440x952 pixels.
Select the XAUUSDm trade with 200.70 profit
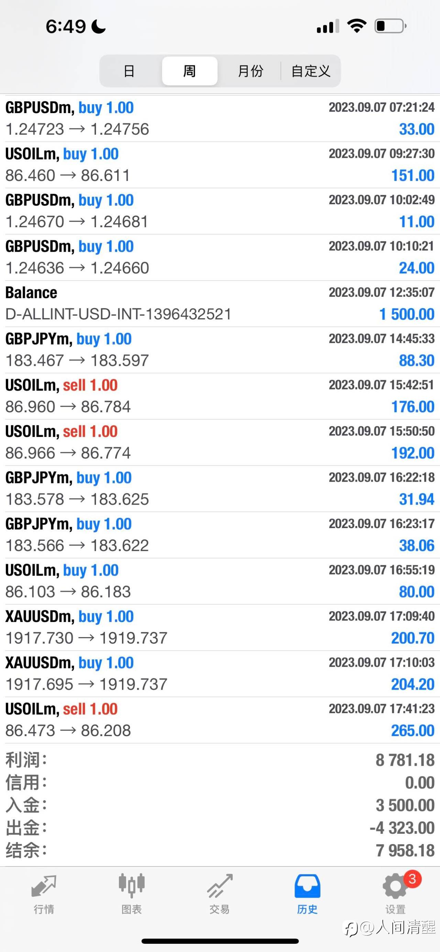click(220, 627)
